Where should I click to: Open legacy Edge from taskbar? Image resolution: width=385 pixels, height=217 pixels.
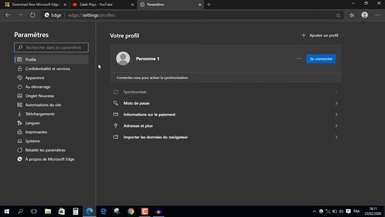point(103,212)
